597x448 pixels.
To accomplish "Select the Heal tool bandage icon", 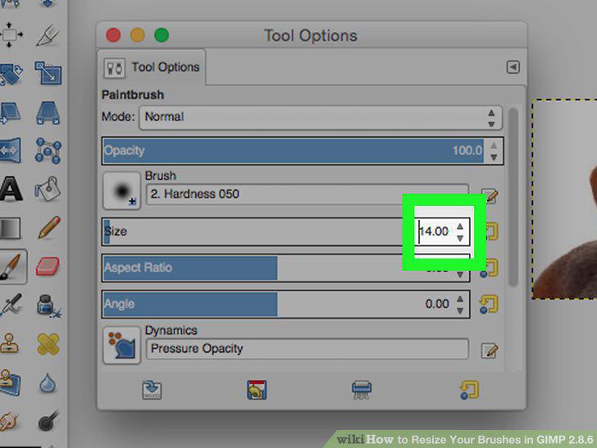I will (48, 344).
